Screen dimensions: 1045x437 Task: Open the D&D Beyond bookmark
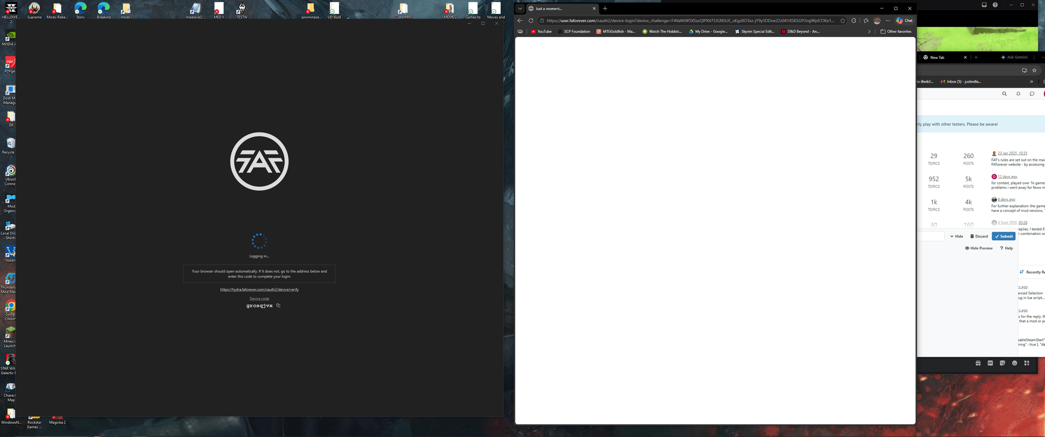tap(800, 31)
